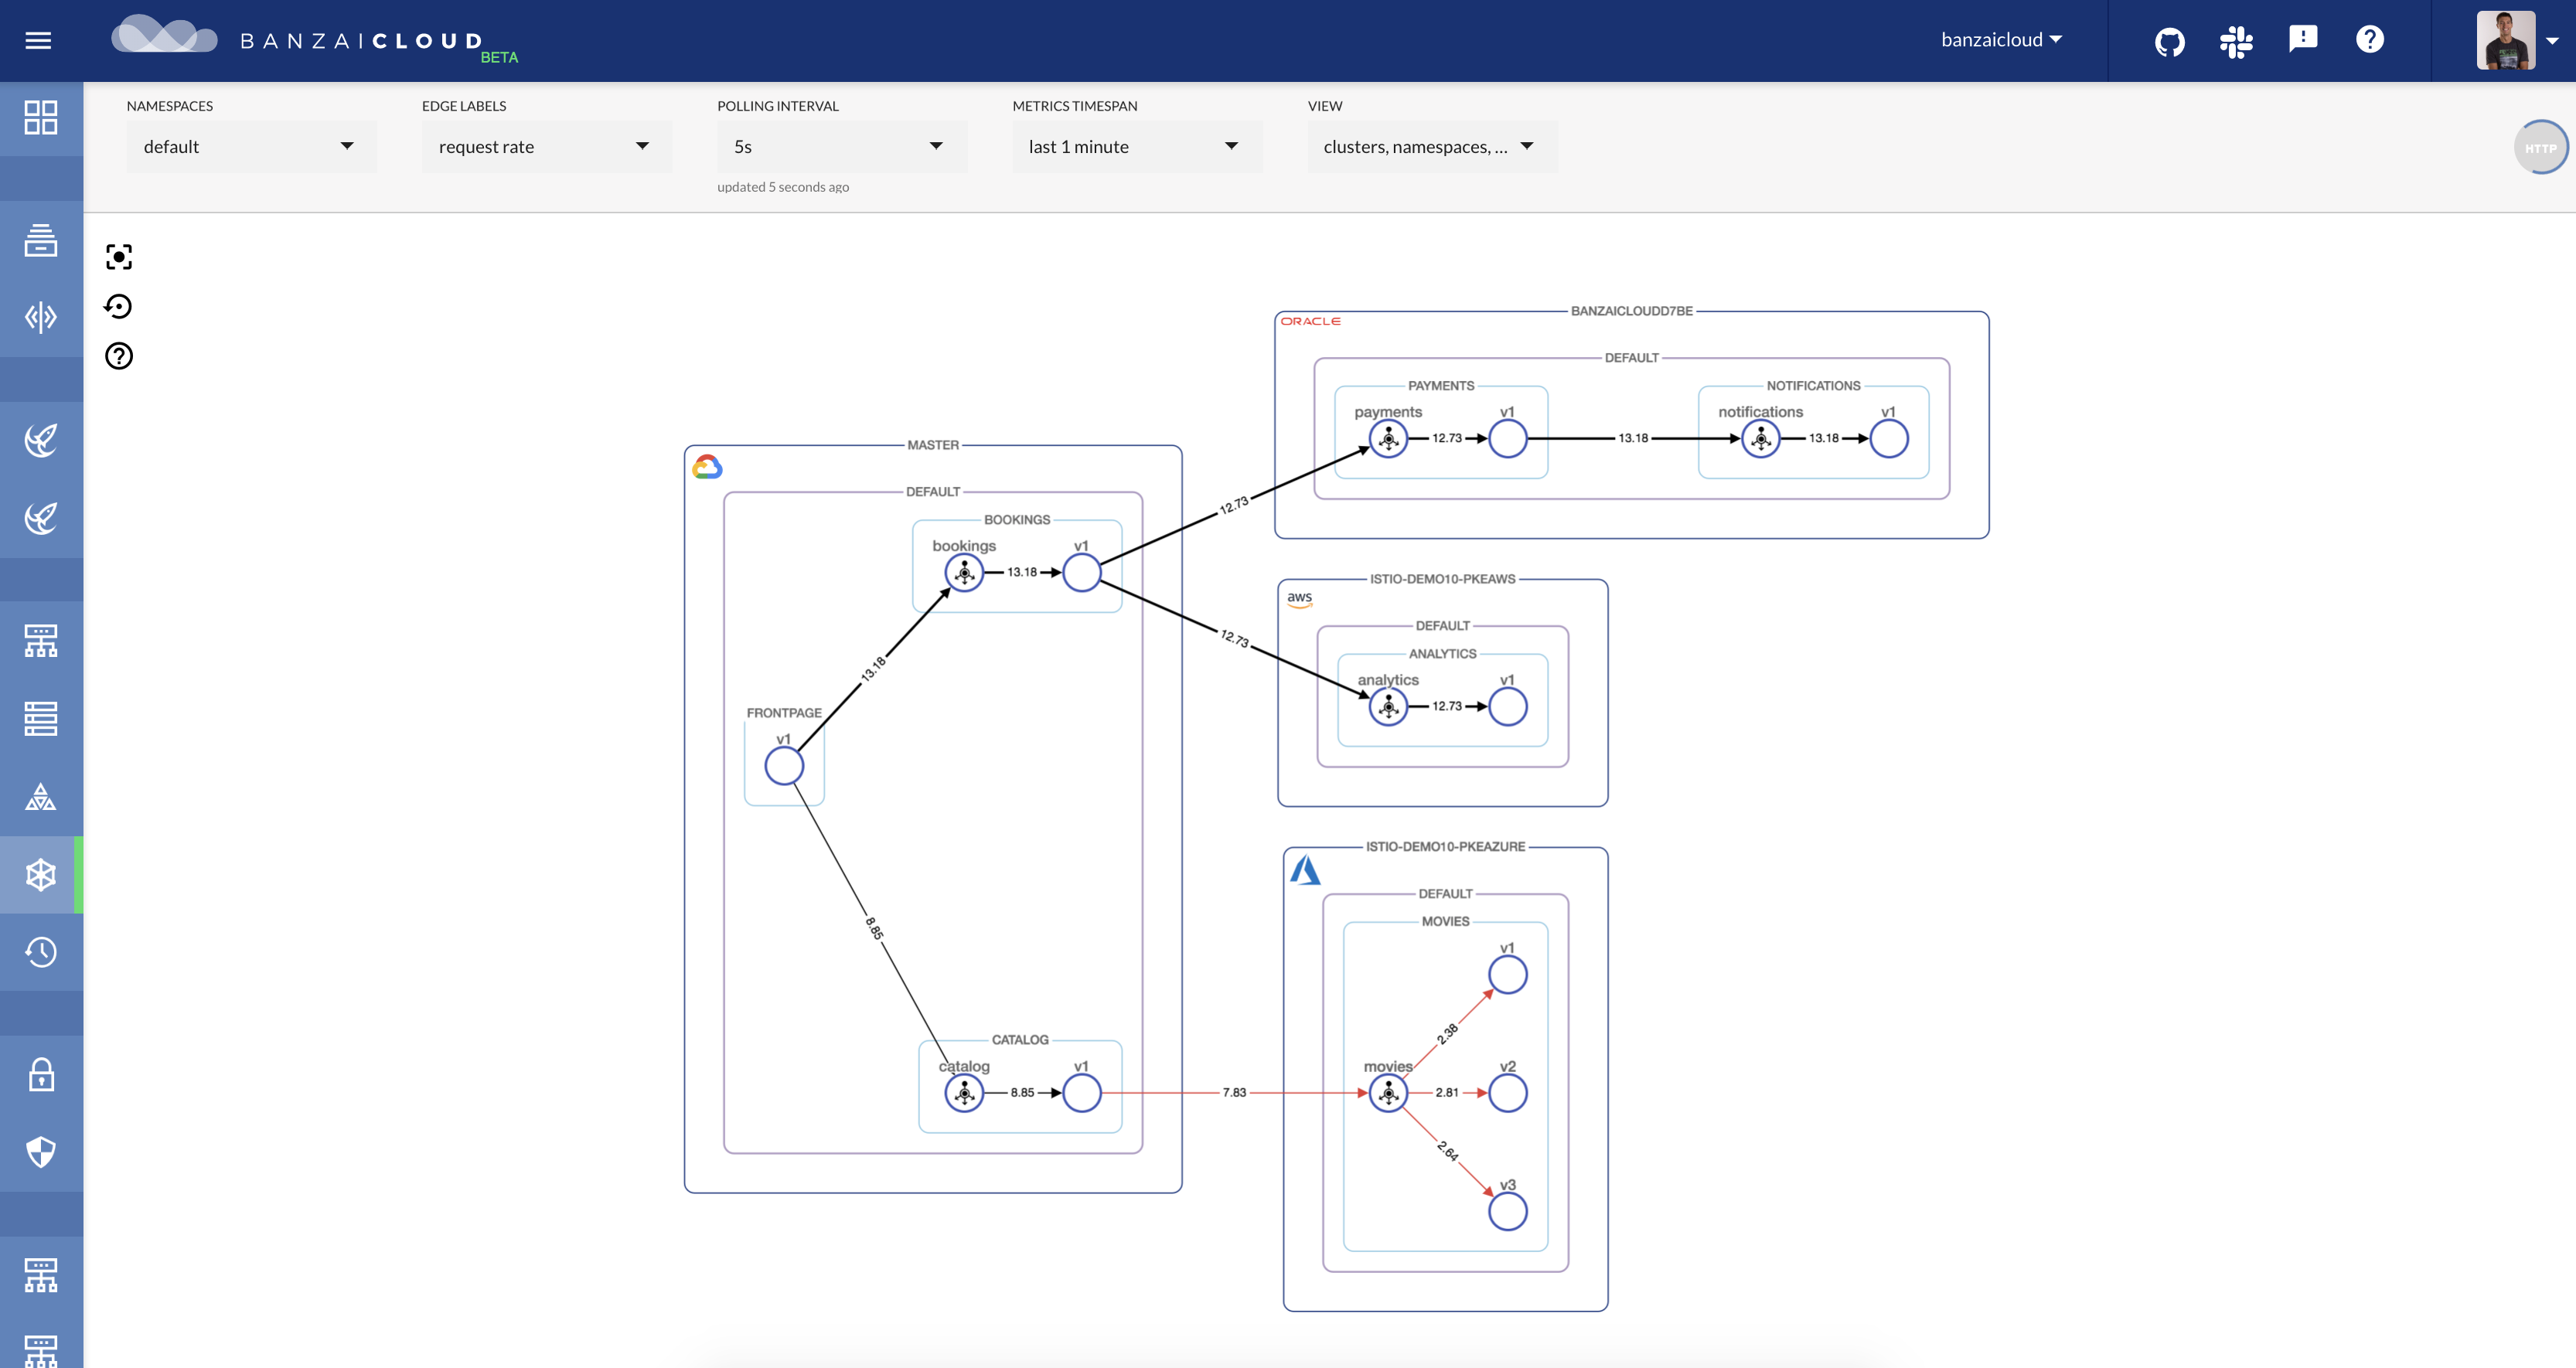Screen dimensions: 2576x1368
Task: Center the topology graph view
Action: click(119, 257)
